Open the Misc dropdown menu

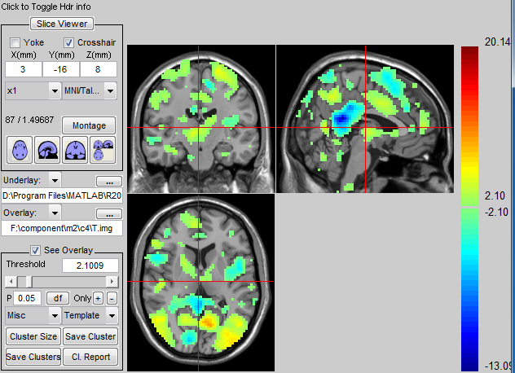(x=33, y=315)
